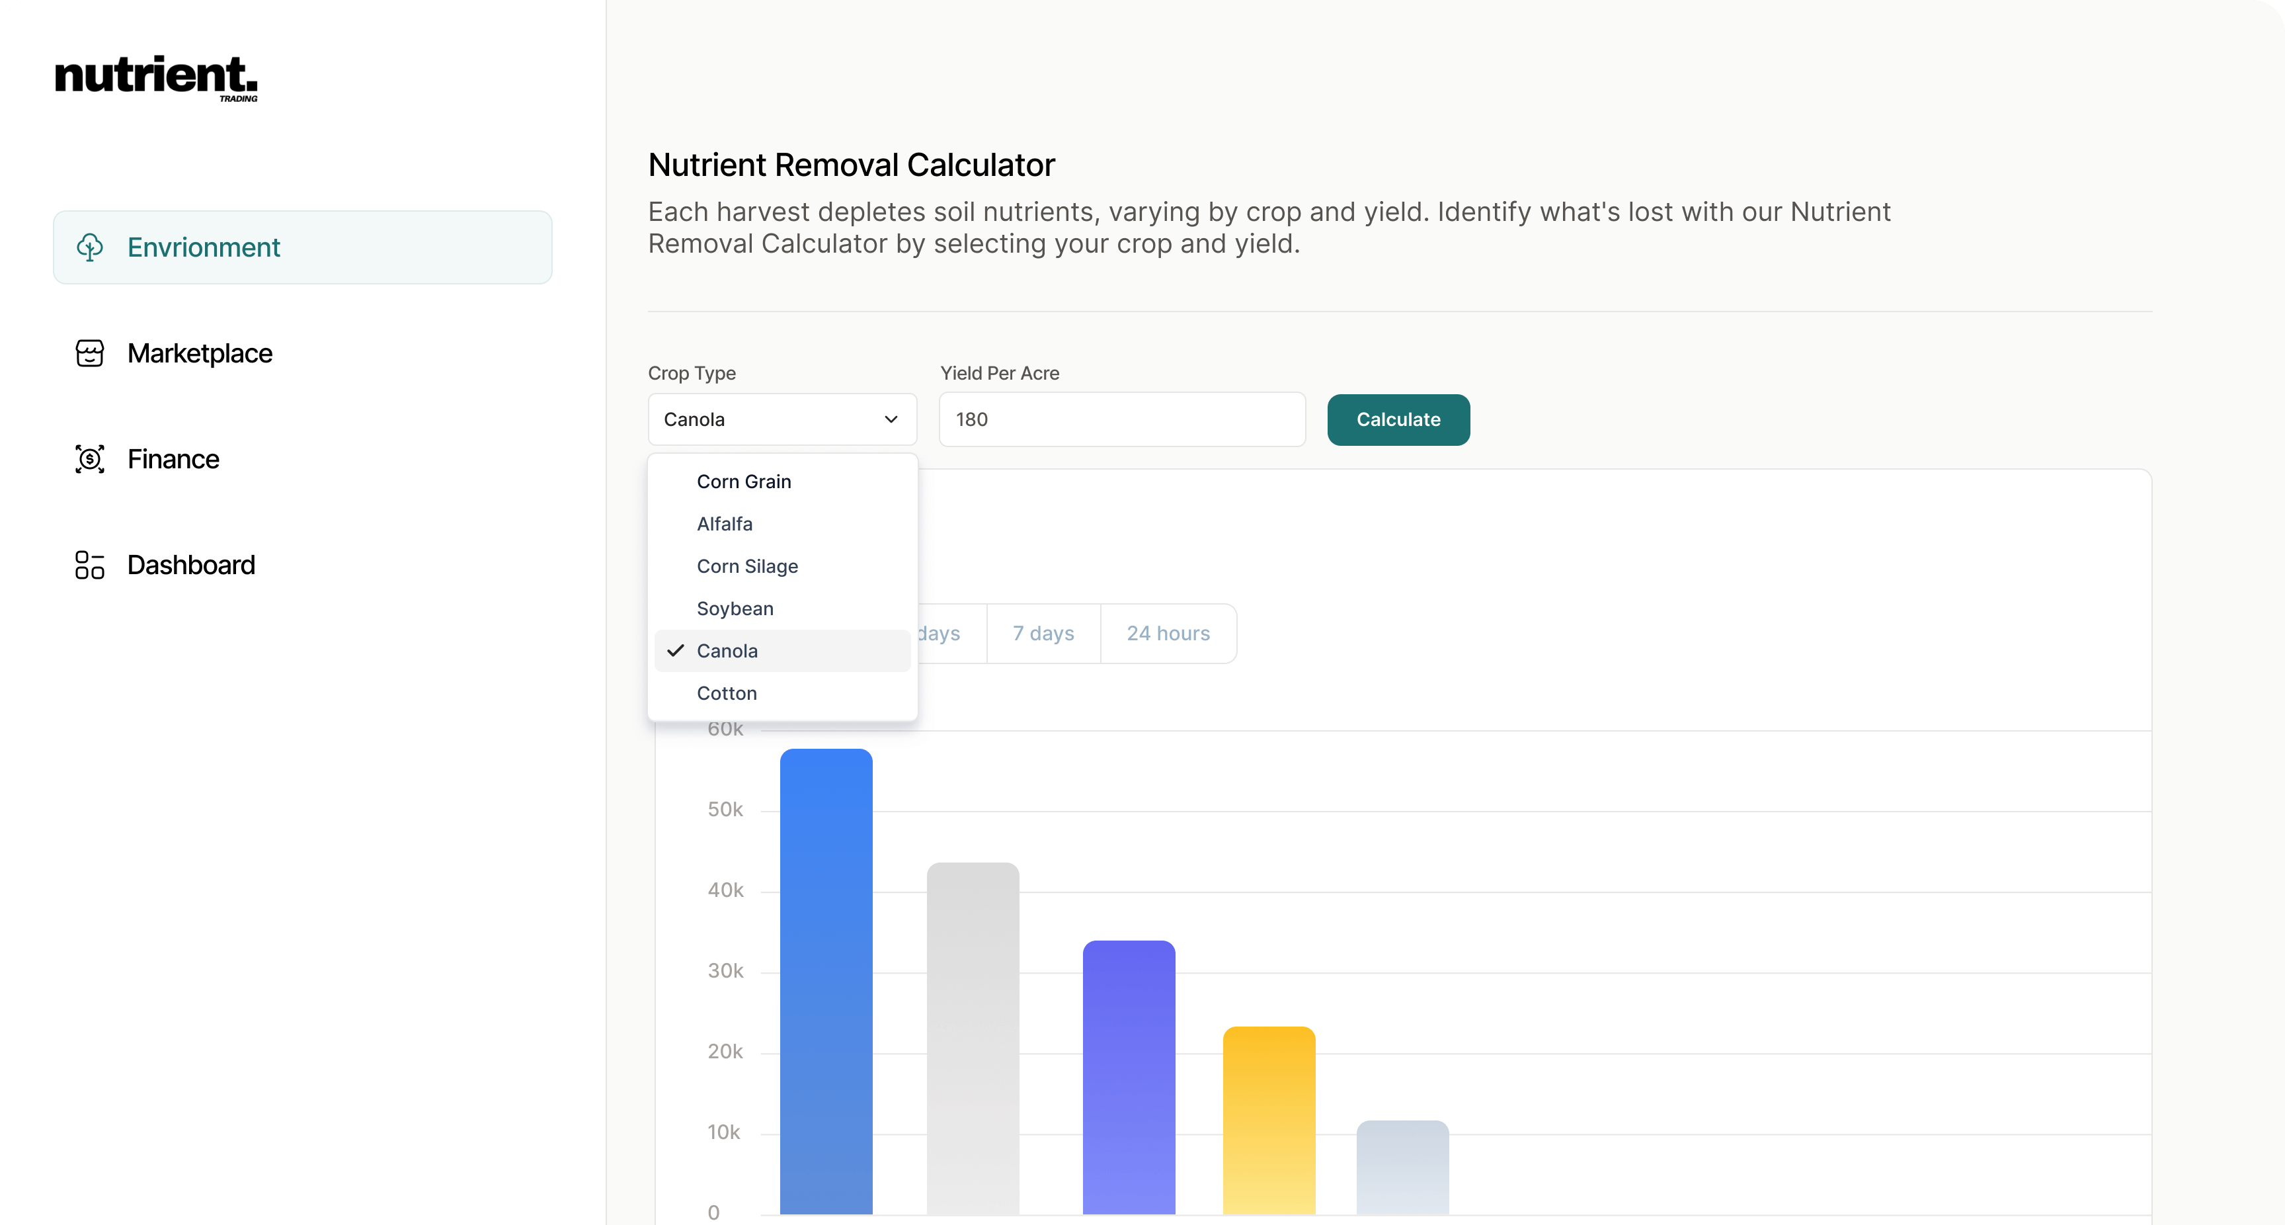Click the Environment tree icon in sidebar

pos(90,247)
